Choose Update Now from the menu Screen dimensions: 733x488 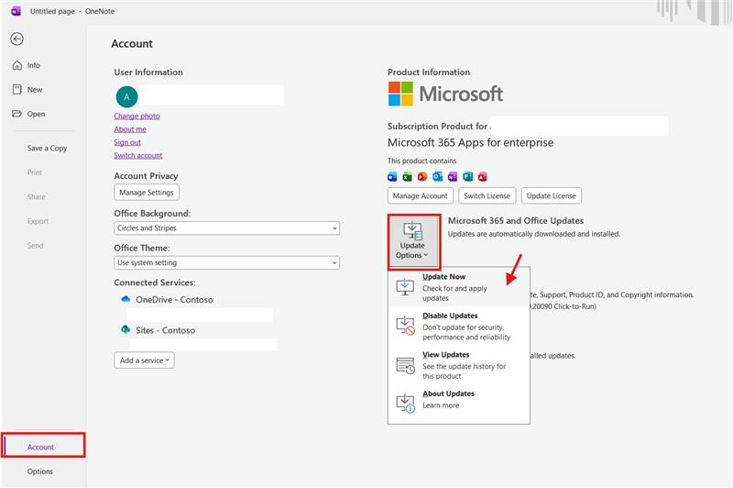(x=459, y=287)
